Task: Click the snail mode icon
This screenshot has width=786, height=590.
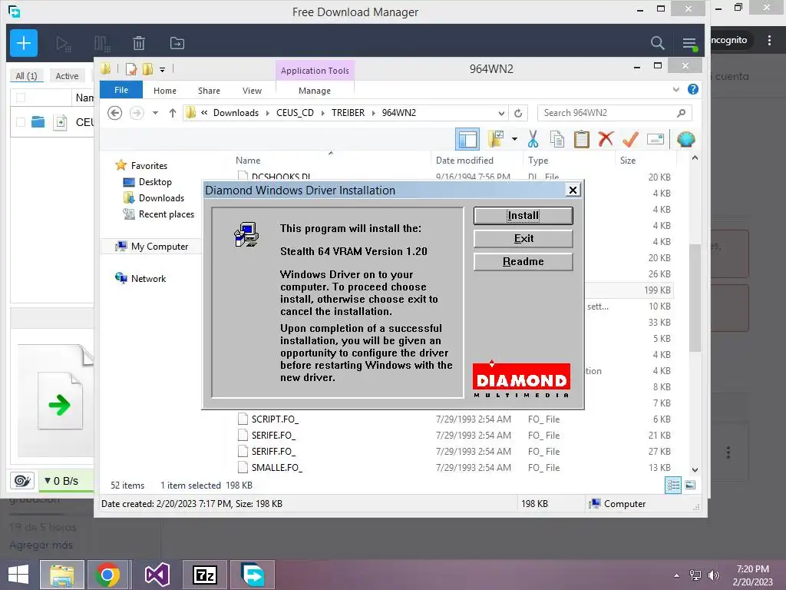Action: [22, 481]
